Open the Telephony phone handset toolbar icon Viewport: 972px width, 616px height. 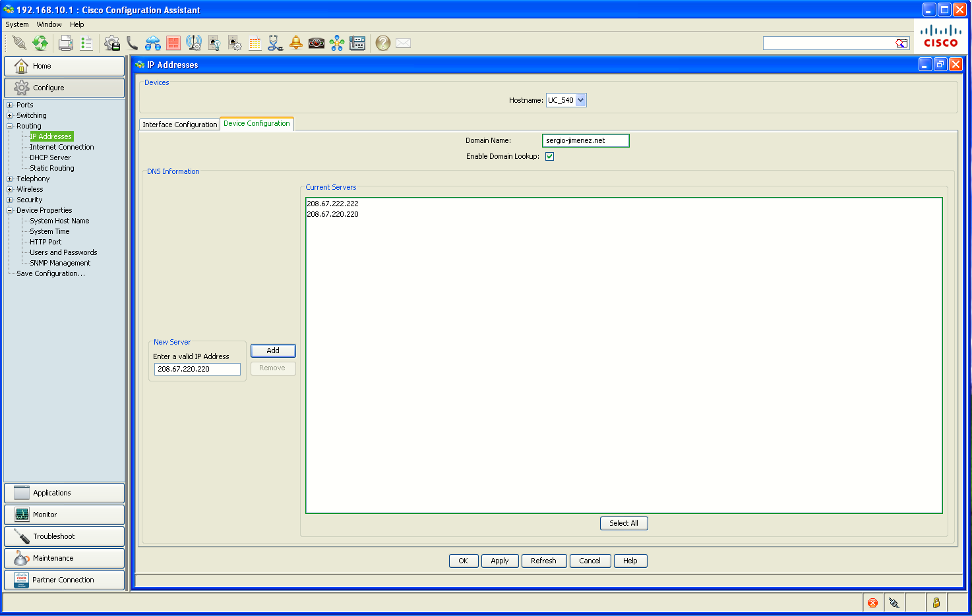click(x=133, y=43)
